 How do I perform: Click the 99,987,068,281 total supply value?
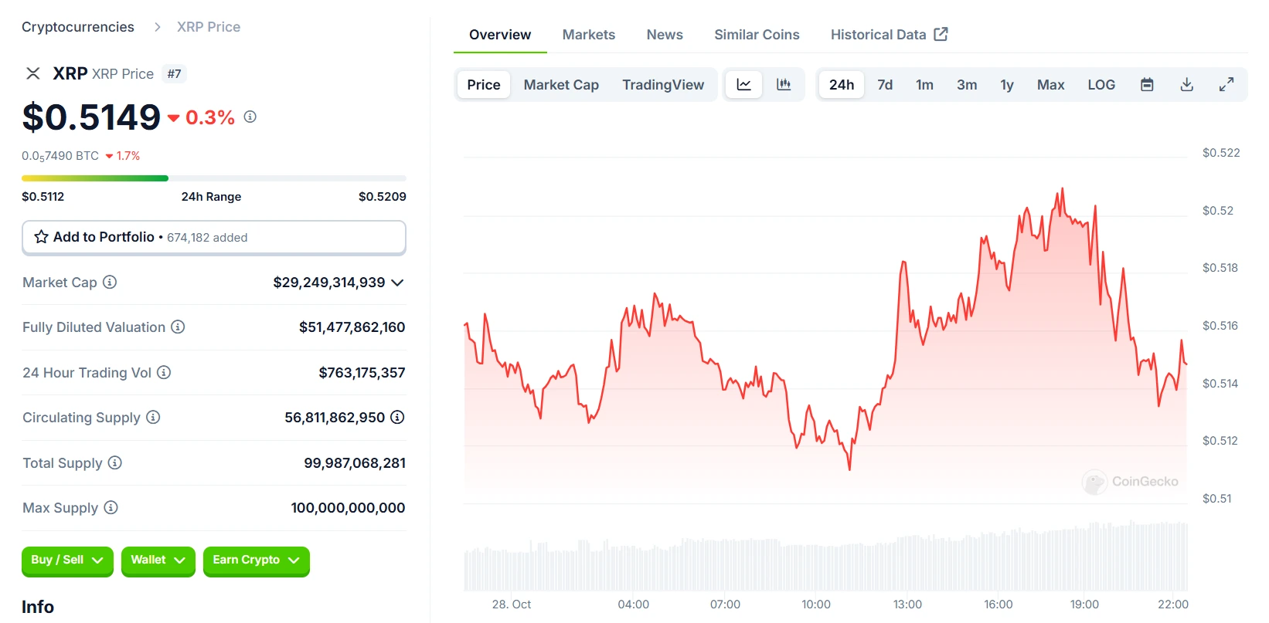tap(355, 463)
